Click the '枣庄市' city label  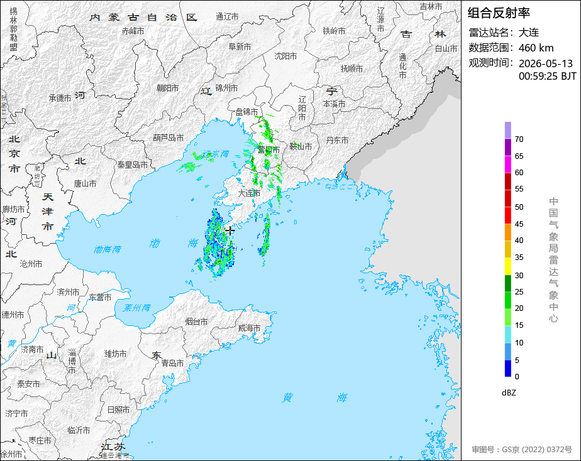[40, 441]
